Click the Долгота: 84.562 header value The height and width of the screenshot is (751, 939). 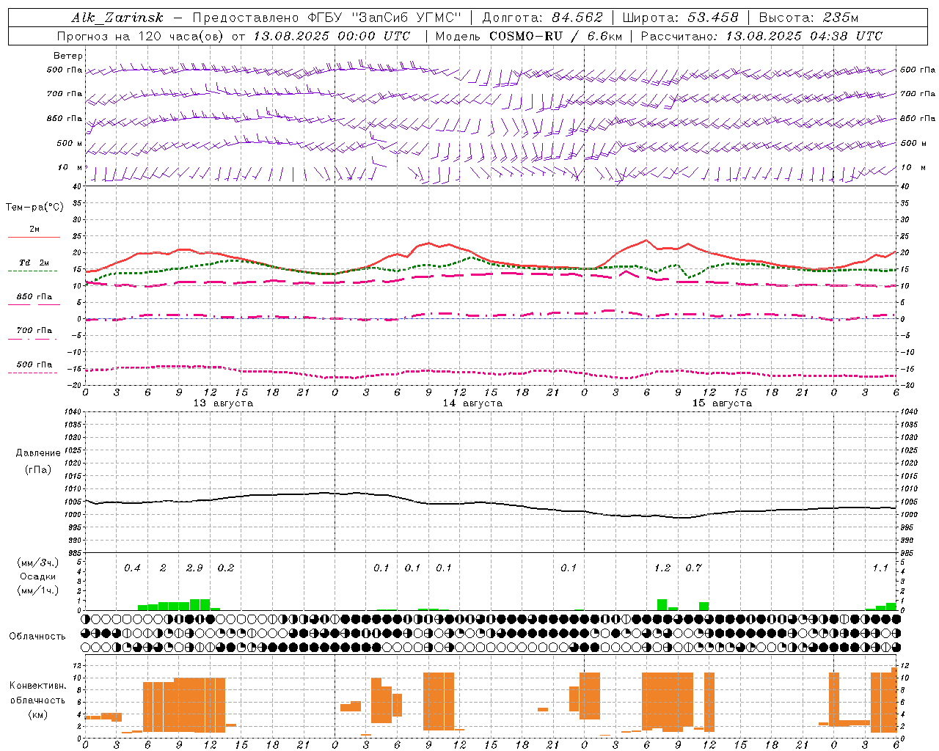coord(542,18)
